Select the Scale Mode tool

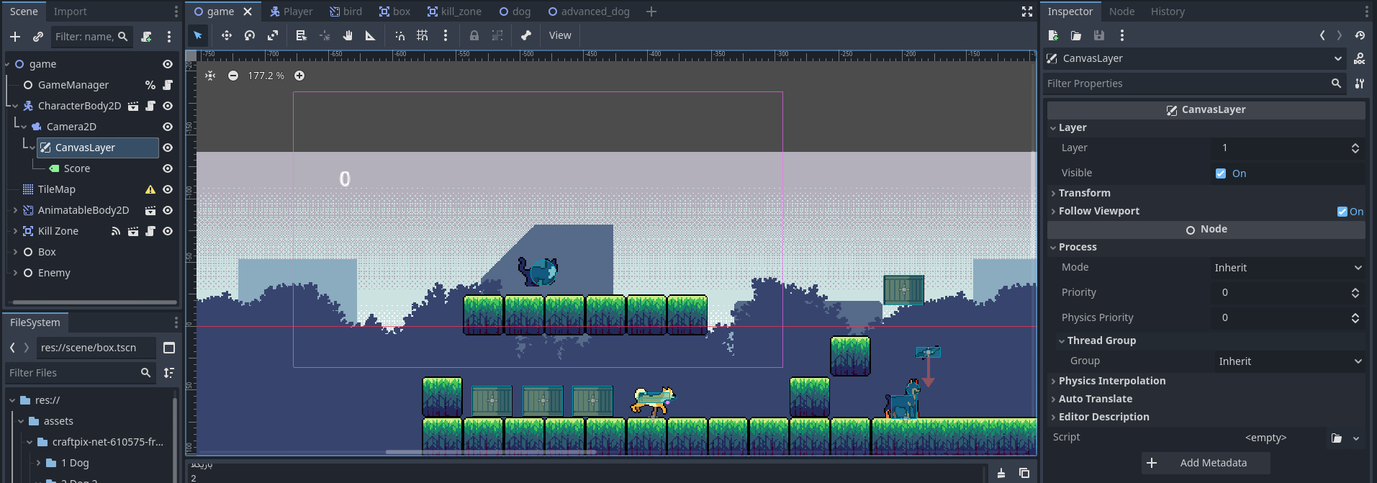(273, 35)
